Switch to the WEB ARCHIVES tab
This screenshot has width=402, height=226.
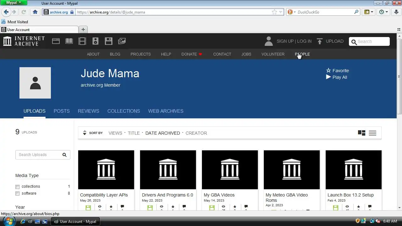(x=166, y=111)
